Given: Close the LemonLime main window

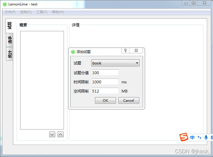Looking at the screenshot, I should (204, 3).
